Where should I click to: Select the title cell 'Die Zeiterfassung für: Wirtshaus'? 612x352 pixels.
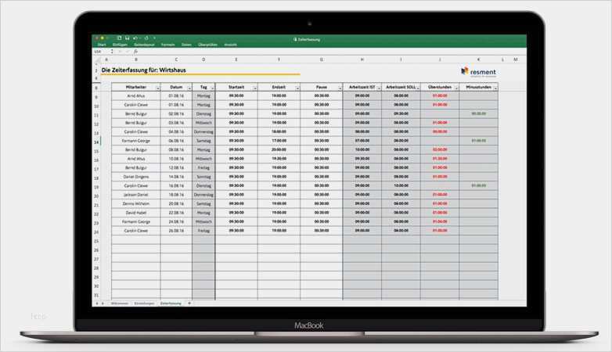click(144, 70)
